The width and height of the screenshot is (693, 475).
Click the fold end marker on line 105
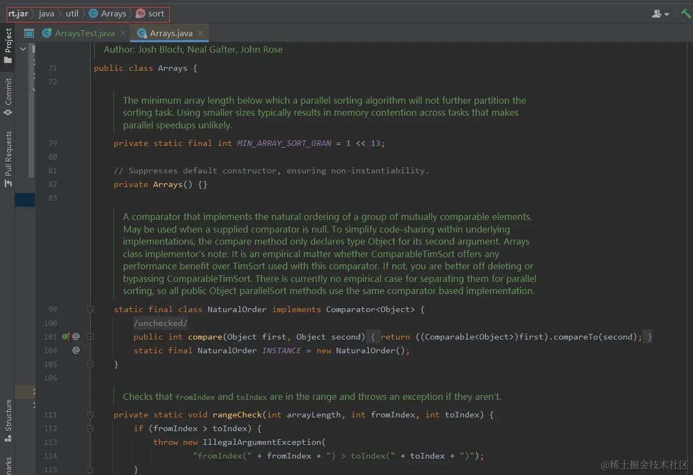(x=91, y=364)
